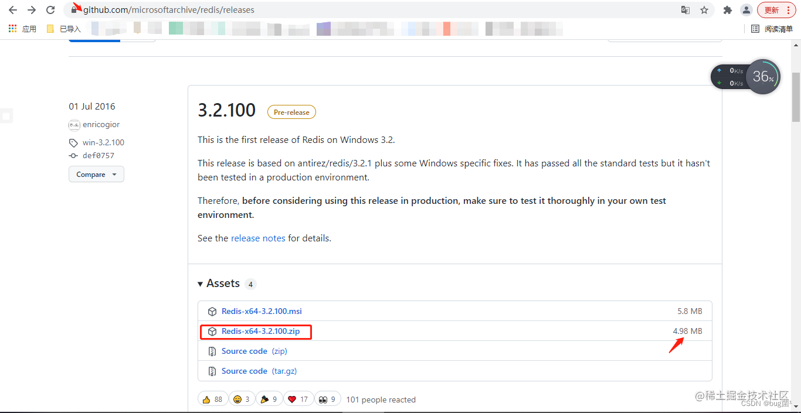
Task: Click the 应用 bookmarks bar item
Action: 29,28
